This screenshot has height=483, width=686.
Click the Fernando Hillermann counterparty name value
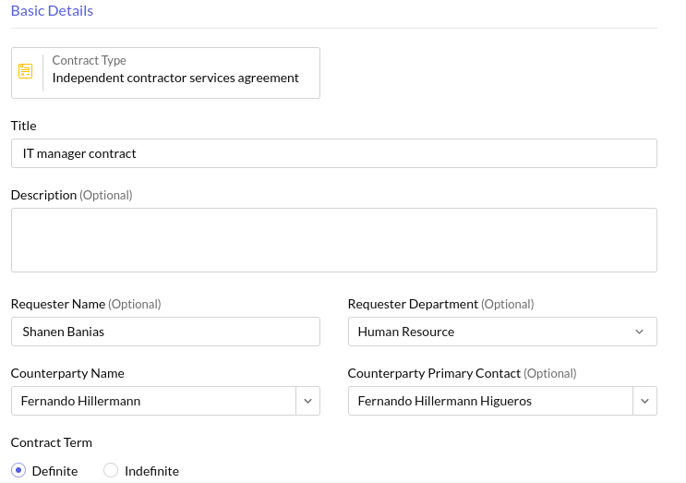tap(81, 401)
